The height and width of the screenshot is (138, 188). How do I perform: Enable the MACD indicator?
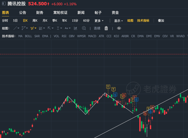pos(92,36)
